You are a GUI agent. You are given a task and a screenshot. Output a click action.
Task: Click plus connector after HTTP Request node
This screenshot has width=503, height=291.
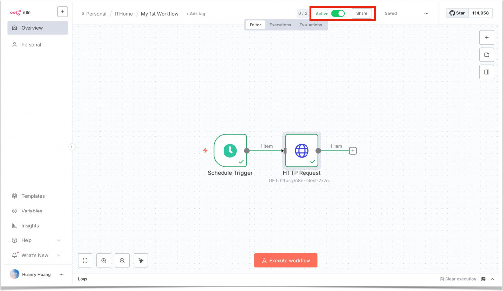(353, 151)
